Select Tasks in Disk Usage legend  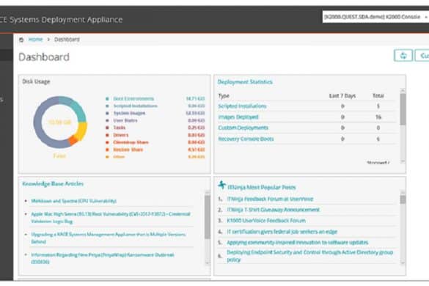click(120, 128)
